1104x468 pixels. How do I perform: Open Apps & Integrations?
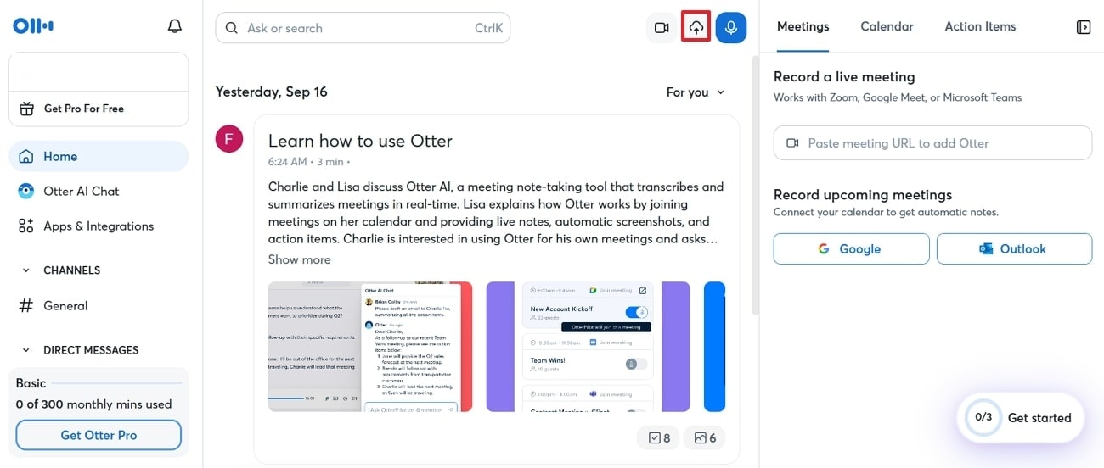pyautogui.click(x=99, y=226)
